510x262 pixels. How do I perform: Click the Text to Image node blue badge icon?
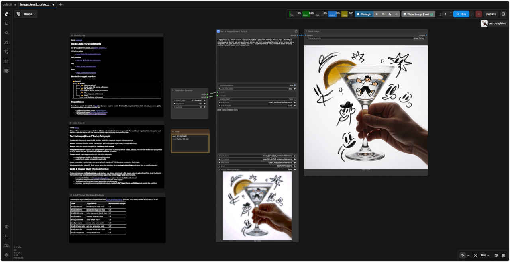click(218, 31)
